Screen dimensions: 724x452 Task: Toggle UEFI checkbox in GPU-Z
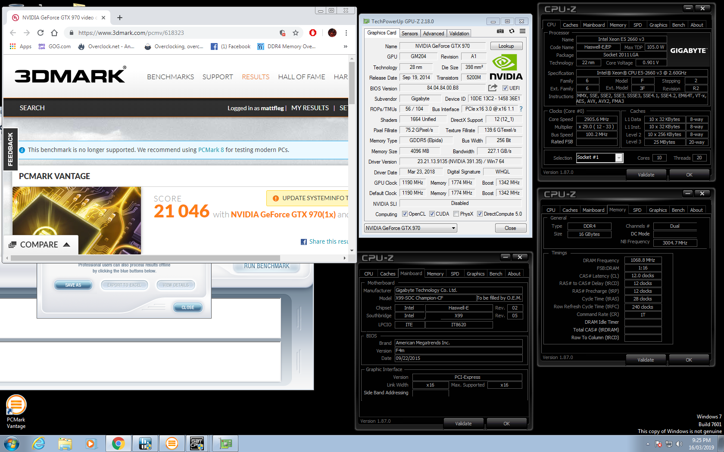[x=505, y=88]
